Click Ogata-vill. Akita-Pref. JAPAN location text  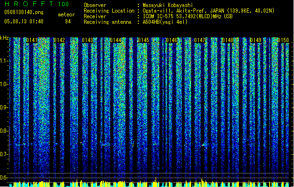(208, 11)
